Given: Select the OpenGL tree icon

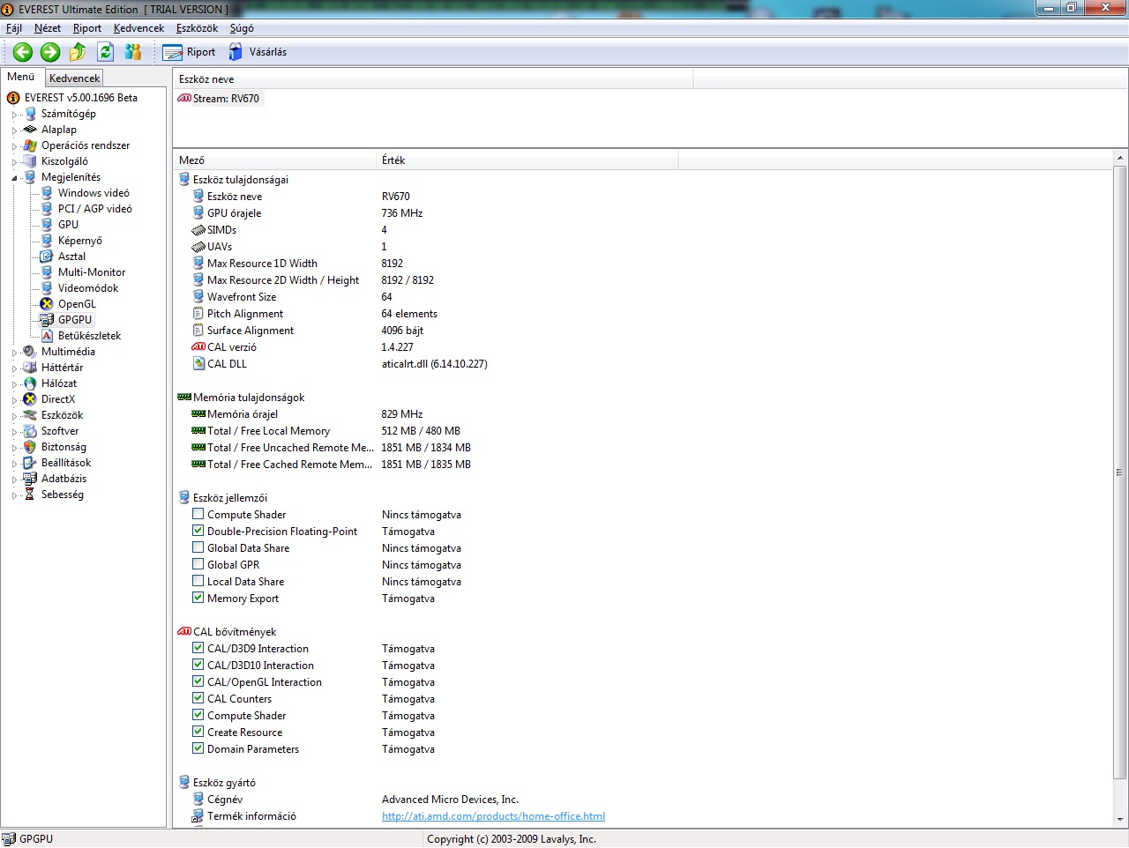Looking at the screenshot, I should coord(47,304).
